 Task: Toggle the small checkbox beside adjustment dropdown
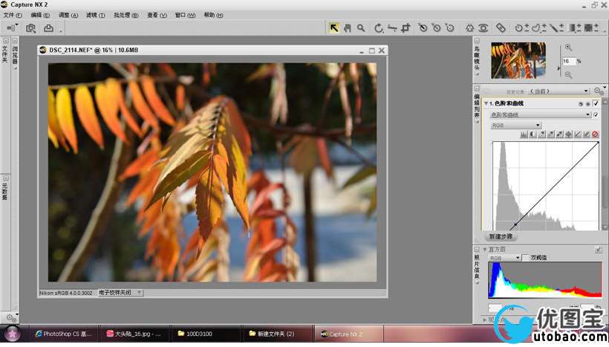(596, 115)
